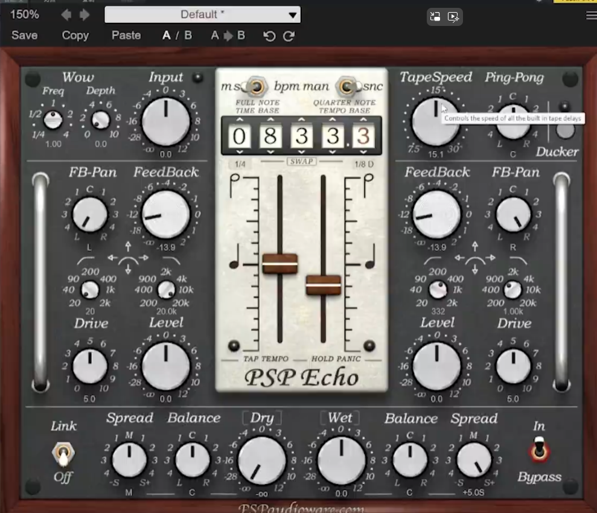Click the Ducker LED indicator
This screenshot has width=597, height=513.
click(564, 106)
